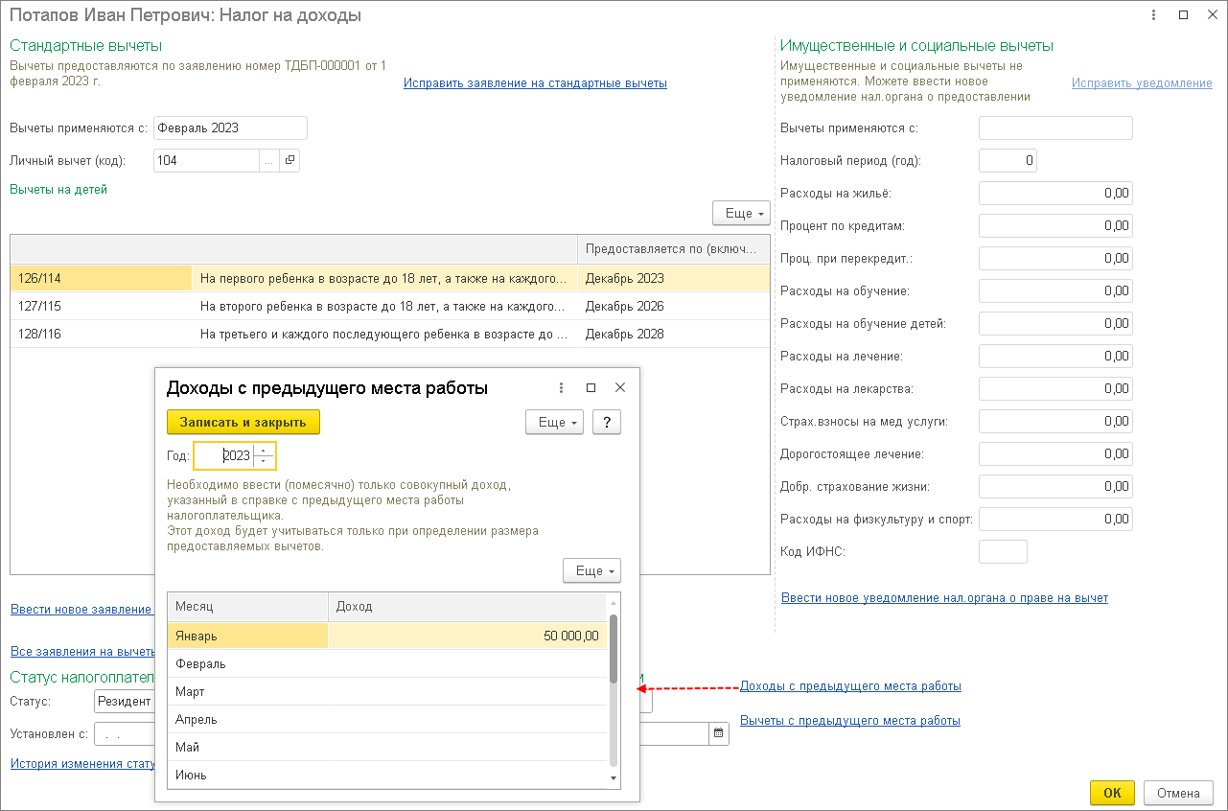1228x811 pixels.
Task: Decrease the year with spinner down arrow
Action: (264, 462)
